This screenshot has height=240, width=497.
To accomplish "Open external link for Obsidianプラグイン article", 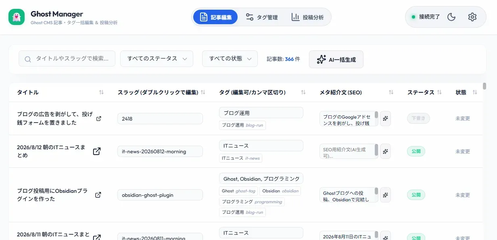I will 98,195.
